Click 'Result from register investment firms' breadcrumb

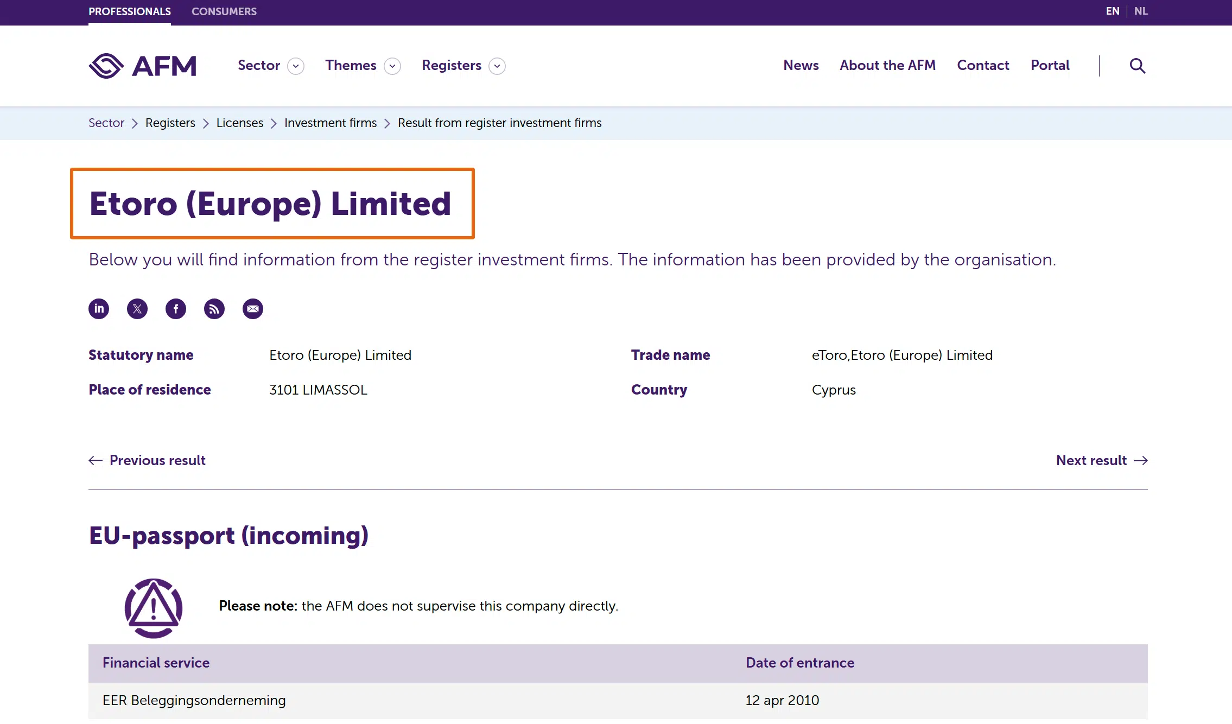tap(500, 123)
